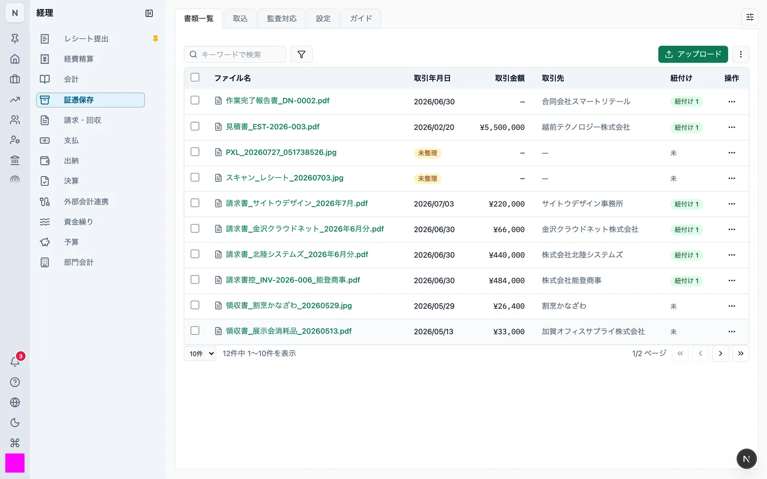Open the bank building icon in left rail
The width and height of the screenshot is (767, 479).
click(15, 160)
